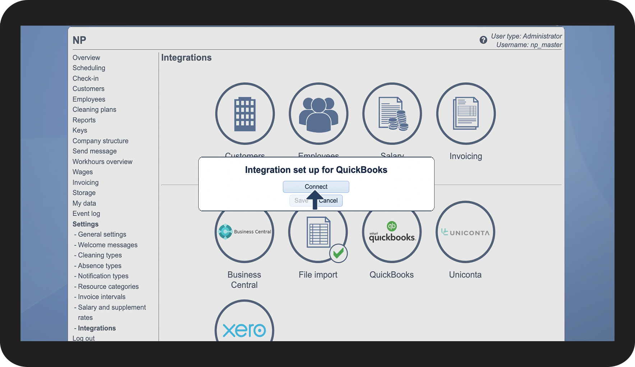Open the Customers building integration icon

click(x=245, y=114)
